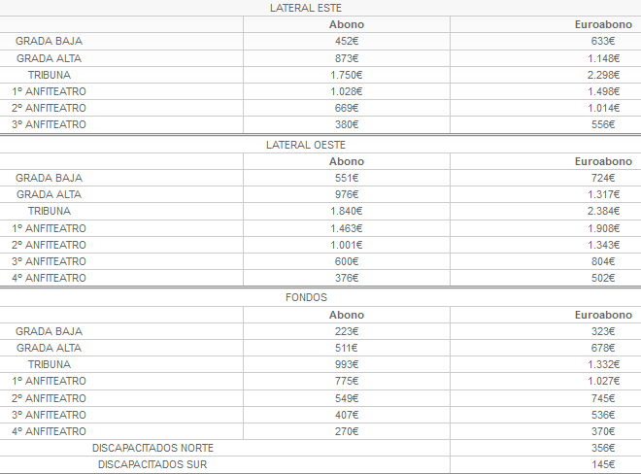Select the 600€ price cell
This screenshot has height=474, width=641.
pyautogui.click(x=347, y=261)
